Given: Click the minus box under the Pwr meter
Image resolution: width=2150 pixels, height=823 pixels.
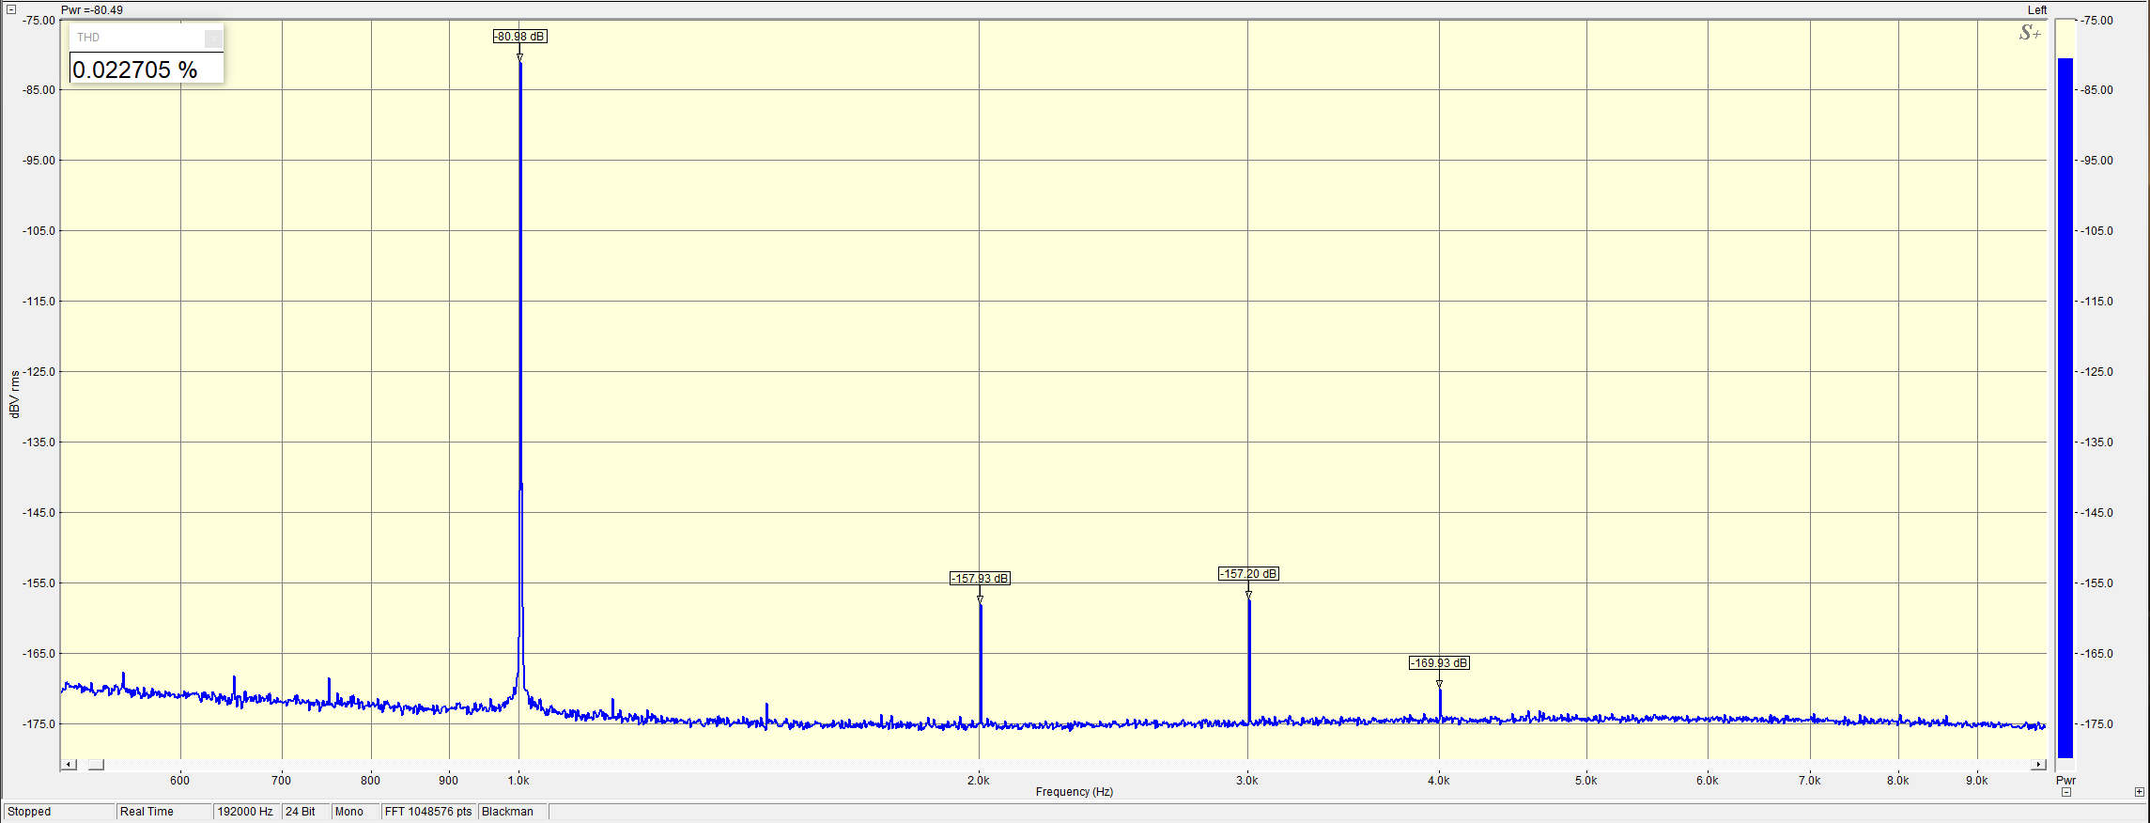Looking at the screenshot, I should tap(2066, 792).
